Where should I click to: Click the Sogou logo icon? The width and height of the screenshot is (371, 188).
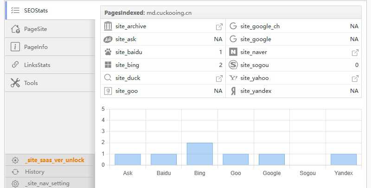233,65
